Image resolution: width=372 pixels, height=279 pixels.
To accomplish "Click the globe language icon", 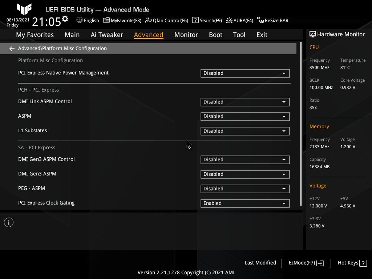I will (x=80, y=20).
